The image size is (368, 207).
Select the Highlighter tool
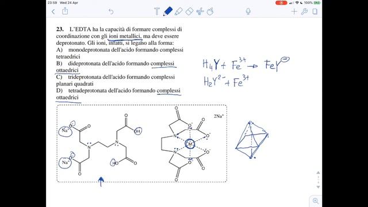point(179,11)
